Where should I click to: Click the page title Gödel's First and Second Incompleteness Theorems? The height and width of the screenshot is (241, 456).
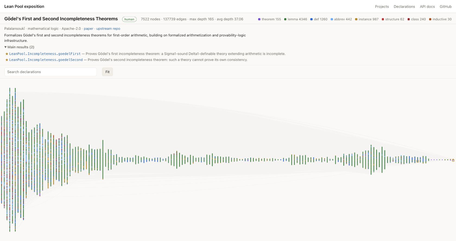(61, 19)
